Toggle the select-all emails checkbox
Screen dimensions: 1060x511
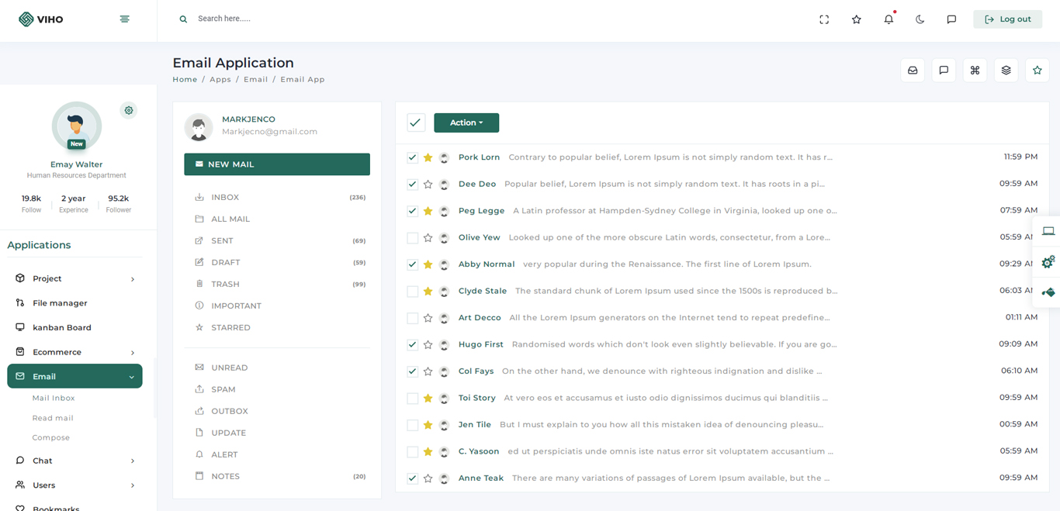pos(416,123)
